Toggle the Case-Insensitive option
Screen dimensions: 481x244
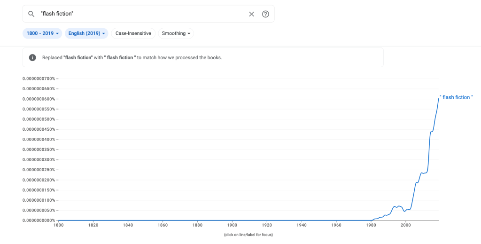133,33
